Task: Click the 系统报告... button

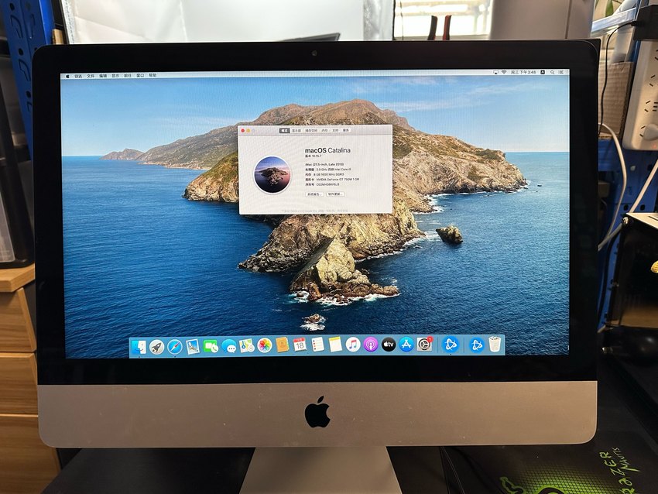Action: tap(314, 194)
